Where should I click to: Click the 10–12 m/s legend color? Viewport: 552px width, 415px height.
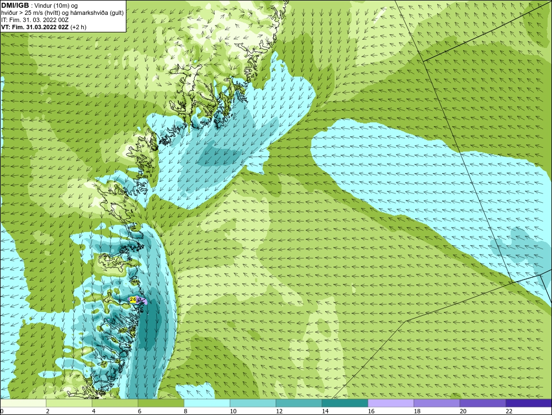point(253,403)
